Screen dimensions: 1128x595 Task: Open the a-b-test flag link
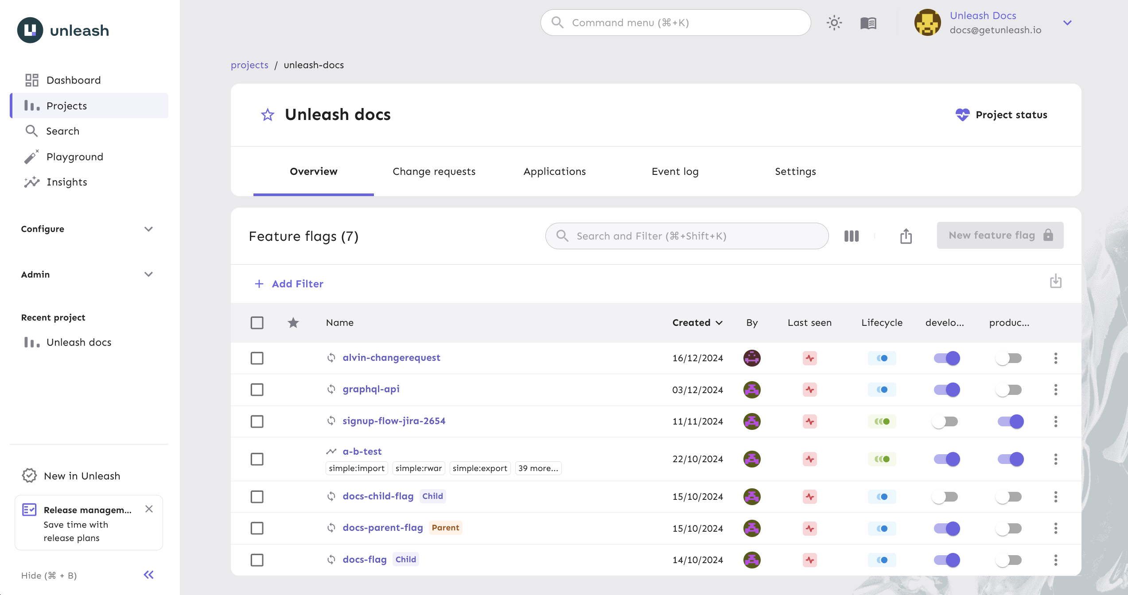362,451
